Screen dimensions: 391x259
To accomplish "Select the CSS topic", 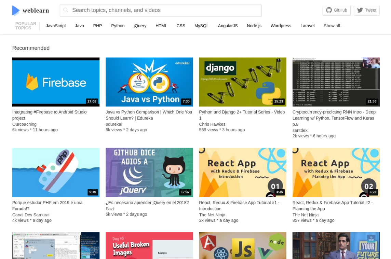I will 181,26.
